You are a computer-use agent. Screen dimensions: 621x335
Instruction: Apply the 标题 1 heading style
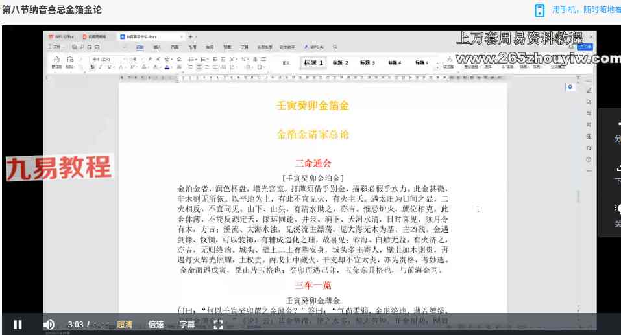[x=313, y=63]
